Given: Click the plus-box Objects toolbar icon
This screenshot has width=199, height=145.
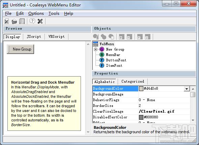Looking at the screenshot, I should 121,37.
